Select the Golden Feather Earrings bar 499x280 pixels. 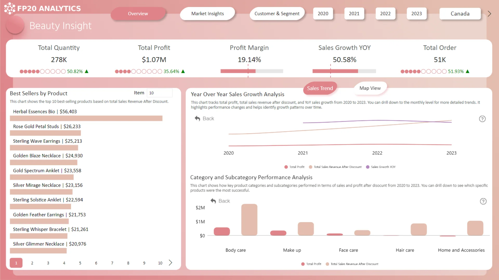39,221
